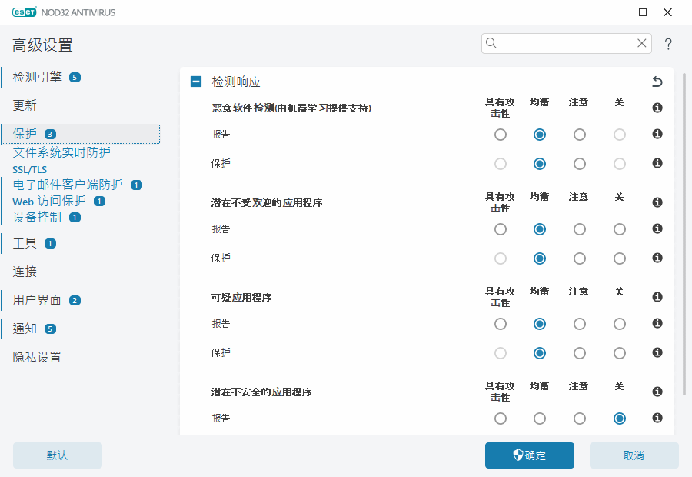Click the 默认 button
This screenshot has width=692, height=477.
pos(57,455)
